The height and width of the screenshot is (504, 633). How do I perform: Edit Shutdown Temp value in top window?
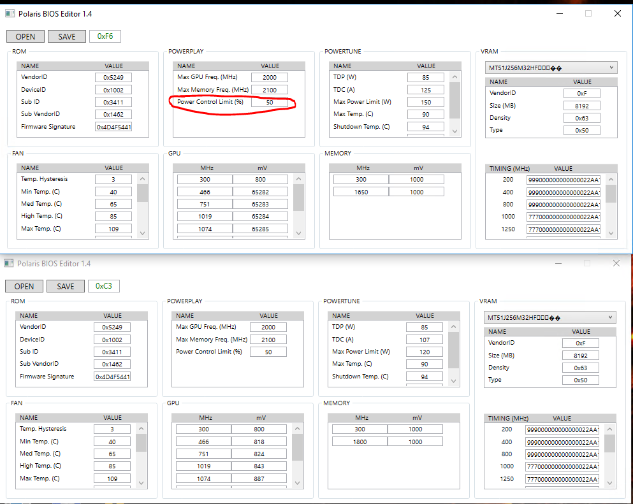(x=426, y=127)
